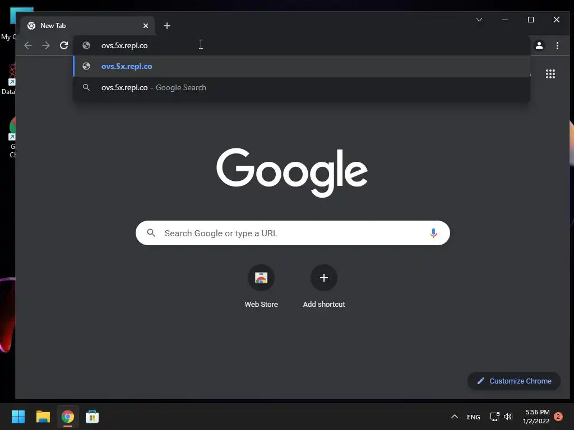The height and width of the screenshot is (430, 574).
Task: Open Google apps grid
Action: pos(550,74)
